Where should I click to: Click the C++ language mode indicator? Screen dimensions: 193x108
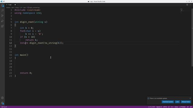[x=172, y=107]
